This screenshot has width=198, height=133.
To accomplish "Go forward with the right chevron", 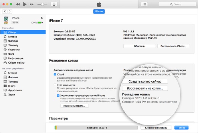I will (x=10, y=11).
